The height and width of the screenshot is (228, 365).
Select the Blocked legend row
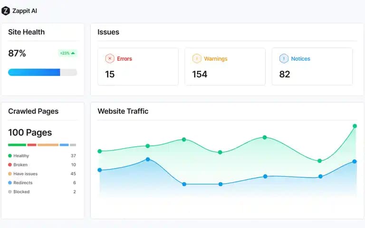click(x=42, y=192)
